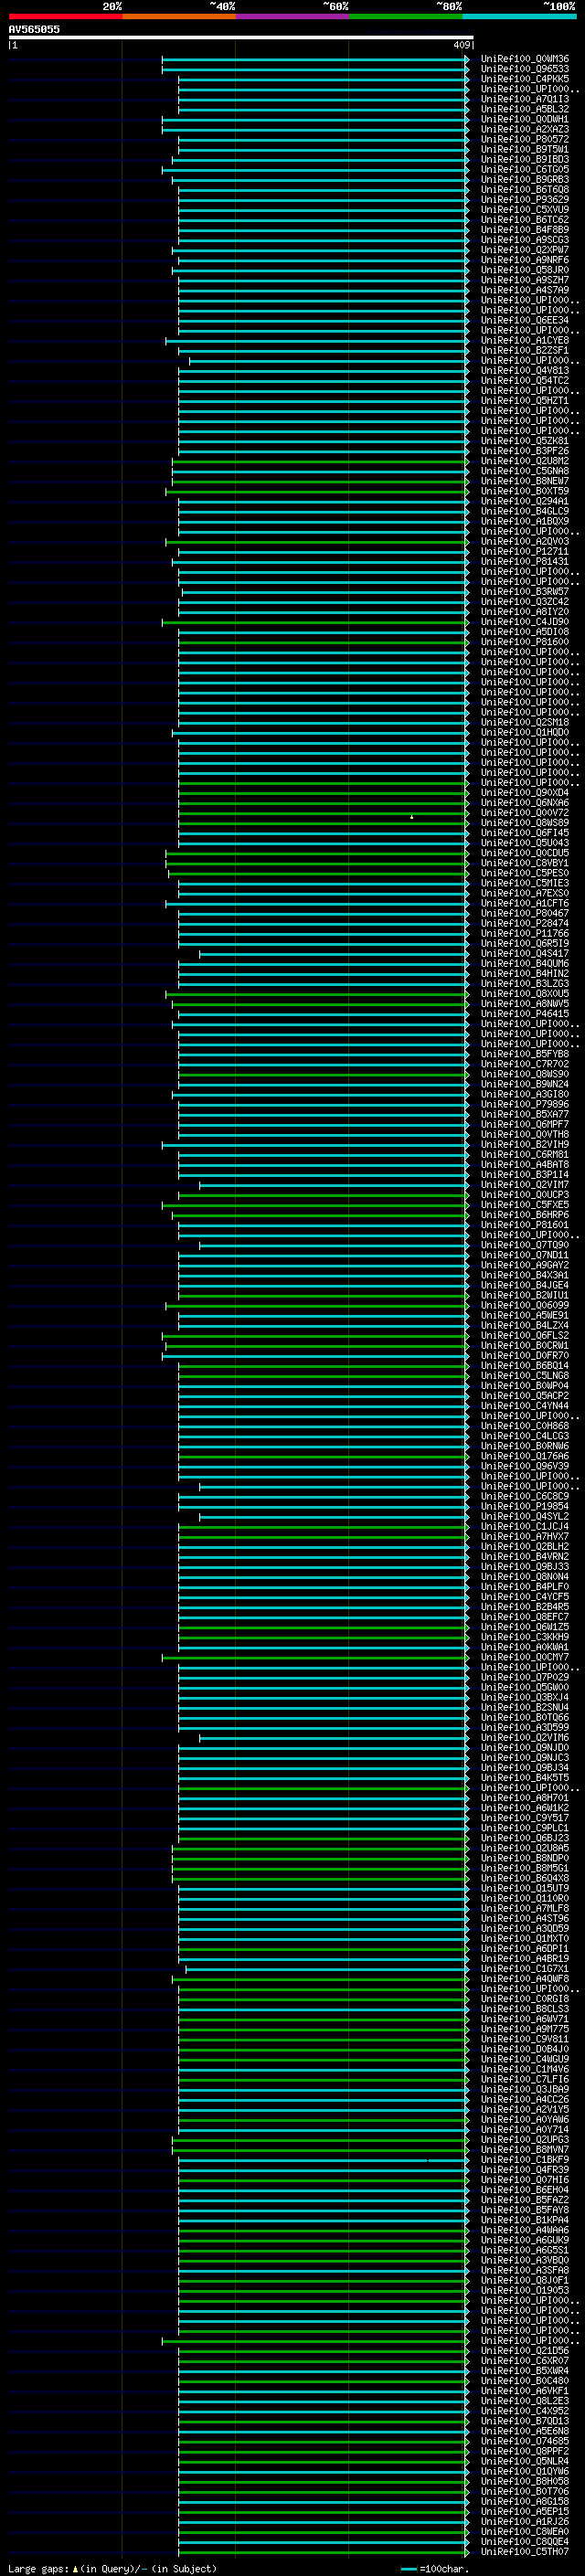Select hit label UniRef100_A6GUK9

click(x=525, y=2240)
